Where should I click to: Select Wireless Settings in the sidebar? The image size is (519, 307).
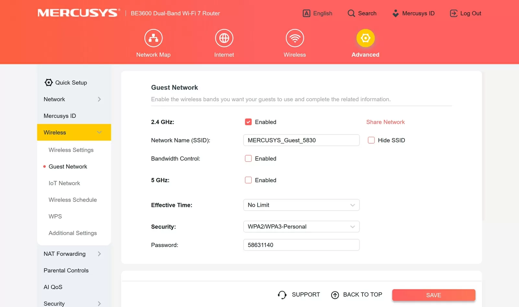click(71, 150)
